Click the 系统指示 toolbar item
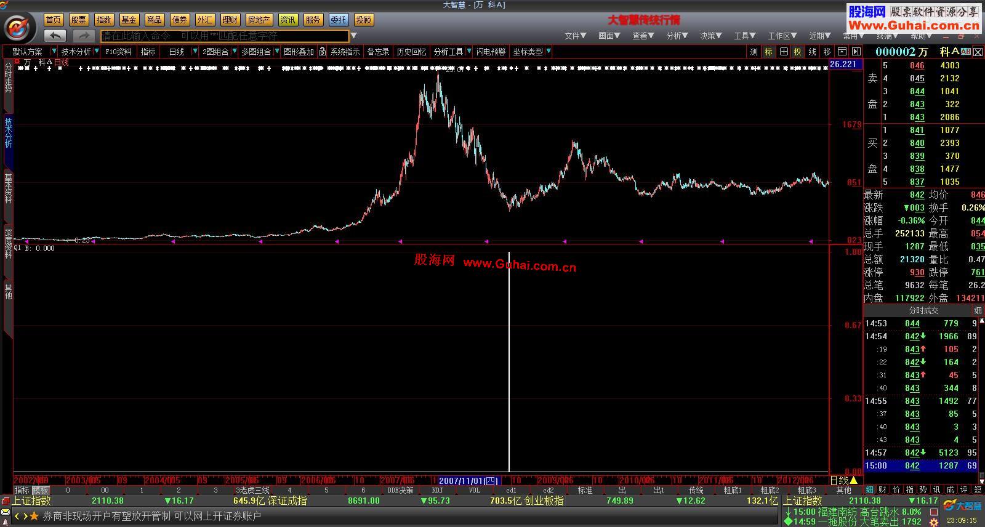Image resolution: width=985 pixels, height=527 pixels. point(345,52)
